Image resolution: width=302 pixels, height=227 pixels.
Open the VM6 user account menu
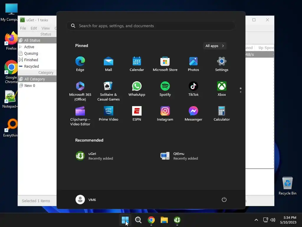(86, 200)
